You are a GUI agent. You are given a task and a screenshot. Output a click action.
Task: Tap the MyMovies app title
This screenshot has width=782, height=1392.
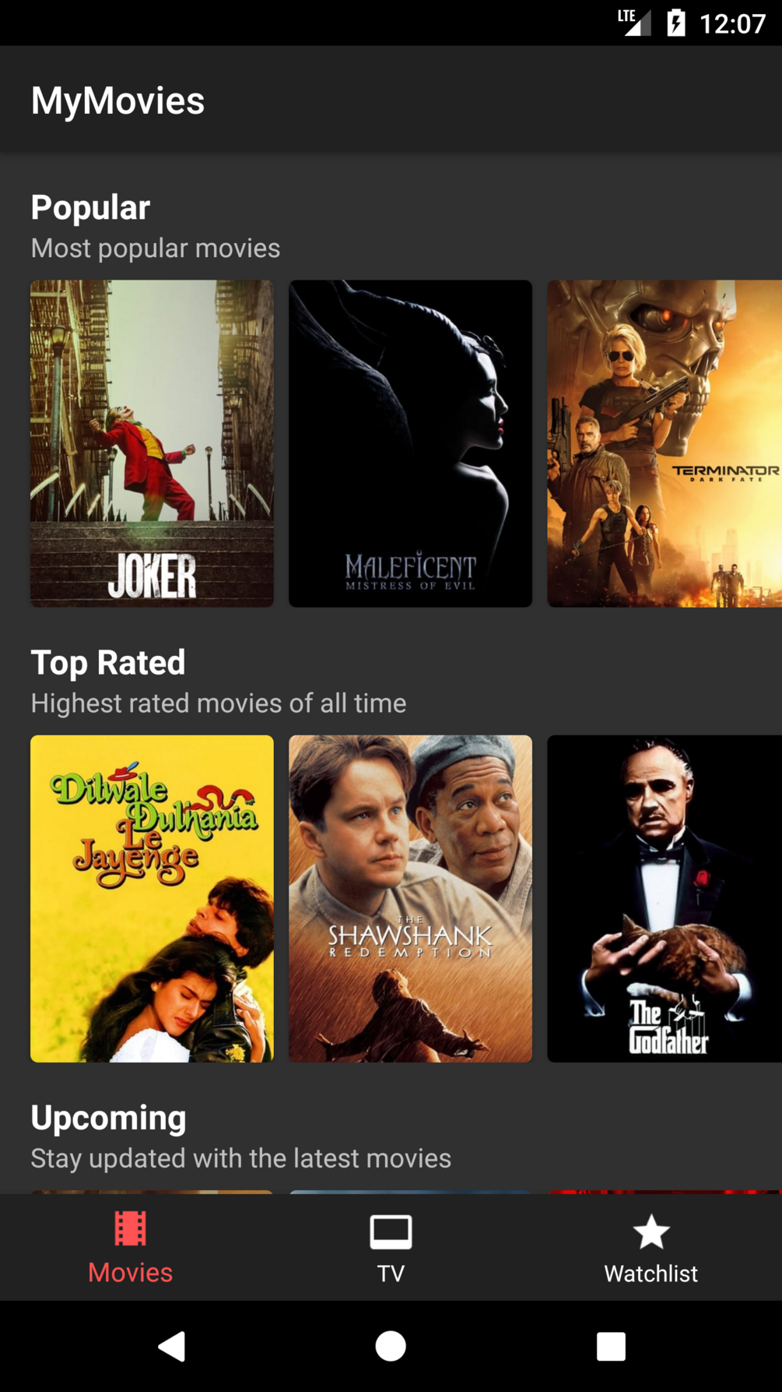point(117,100)
